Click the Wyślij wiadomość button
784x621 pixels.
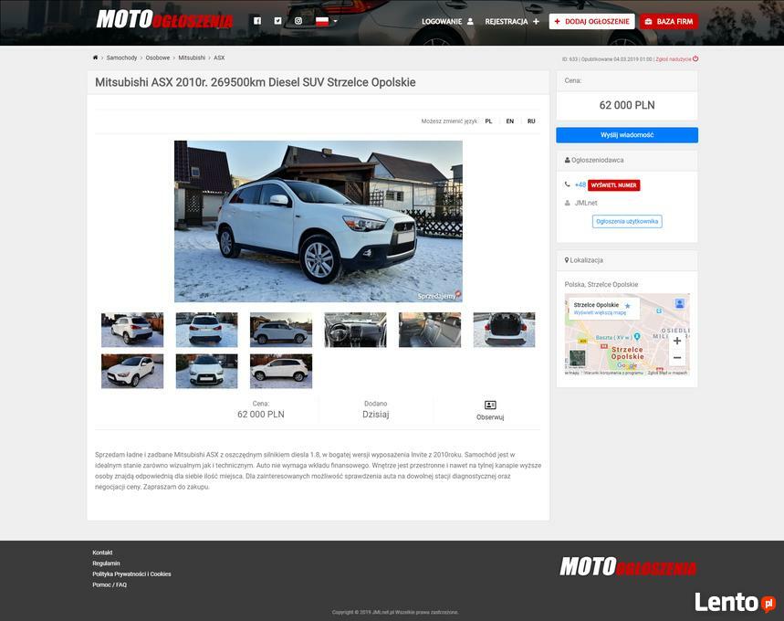627,135
